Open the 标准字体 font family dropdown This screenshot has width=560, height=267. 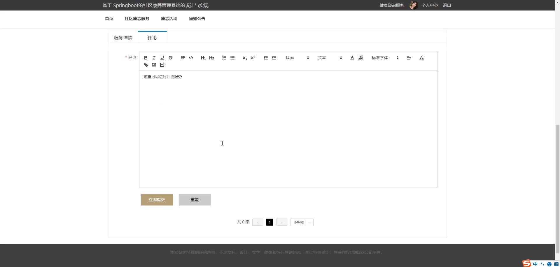385,58
